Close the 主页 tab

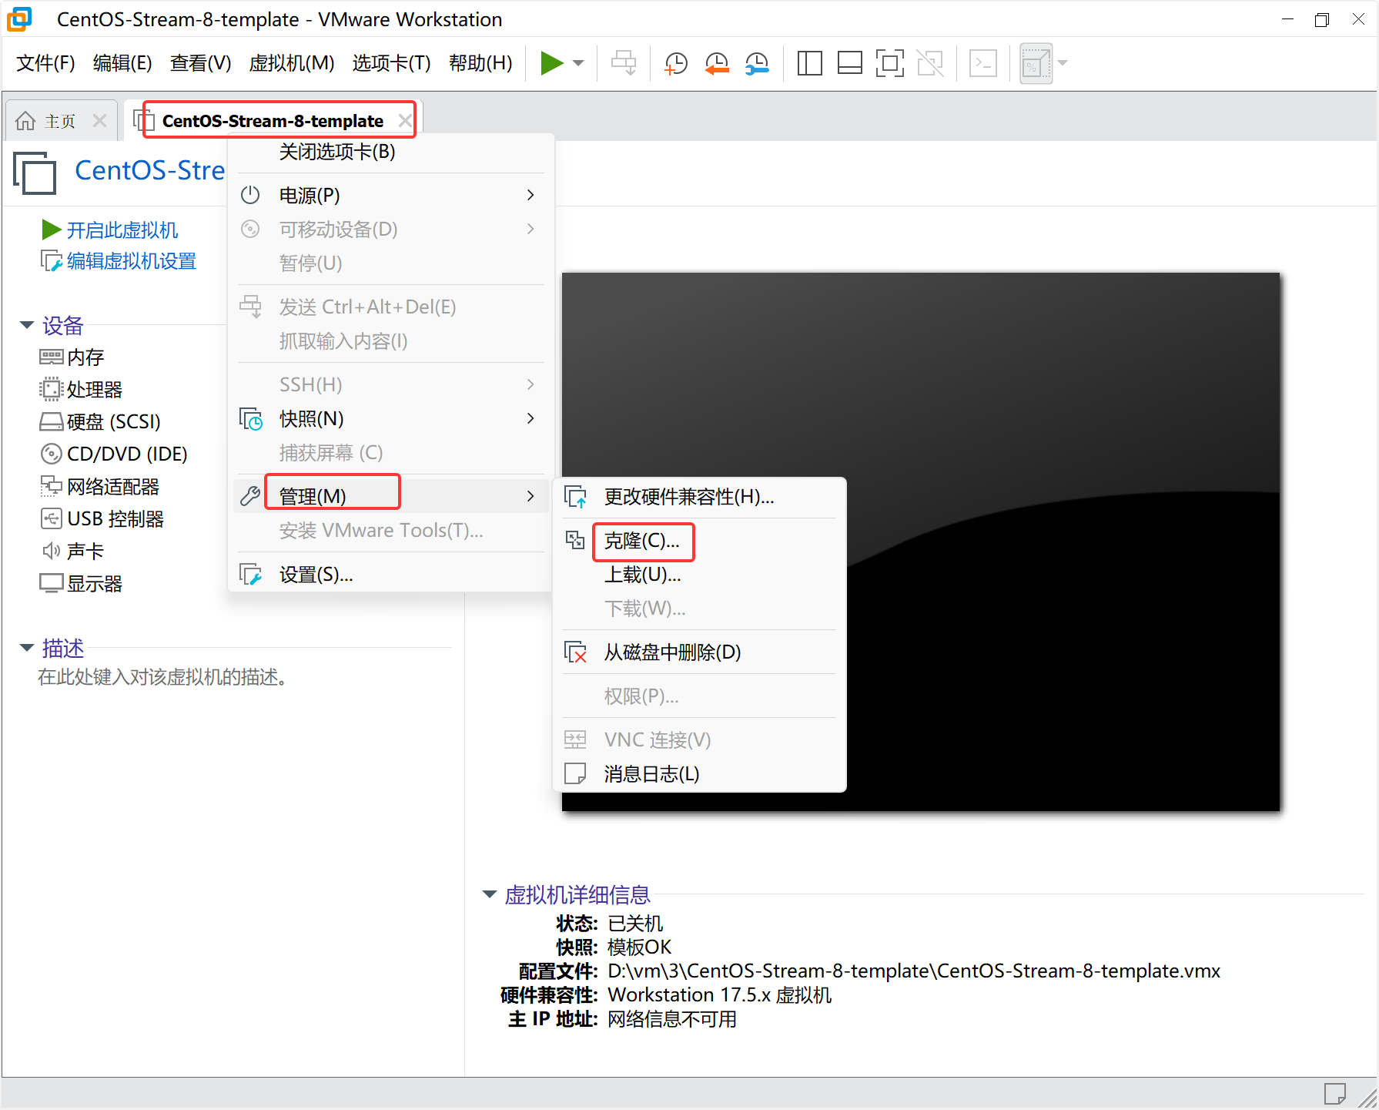tap(99, 121)
